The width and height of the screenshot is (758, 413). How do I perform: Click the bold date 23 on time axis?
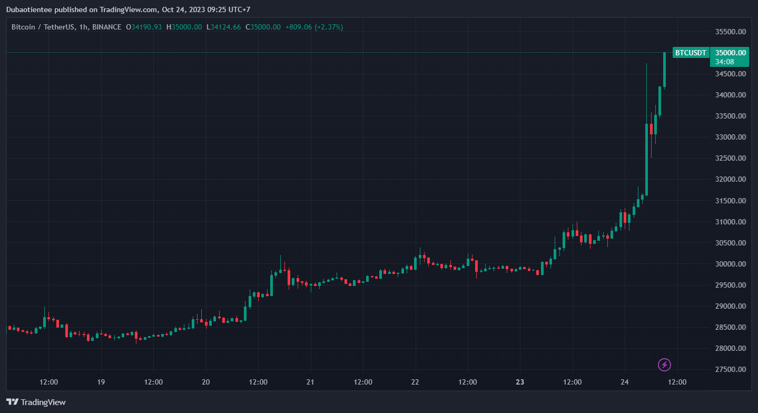(520, 382)
